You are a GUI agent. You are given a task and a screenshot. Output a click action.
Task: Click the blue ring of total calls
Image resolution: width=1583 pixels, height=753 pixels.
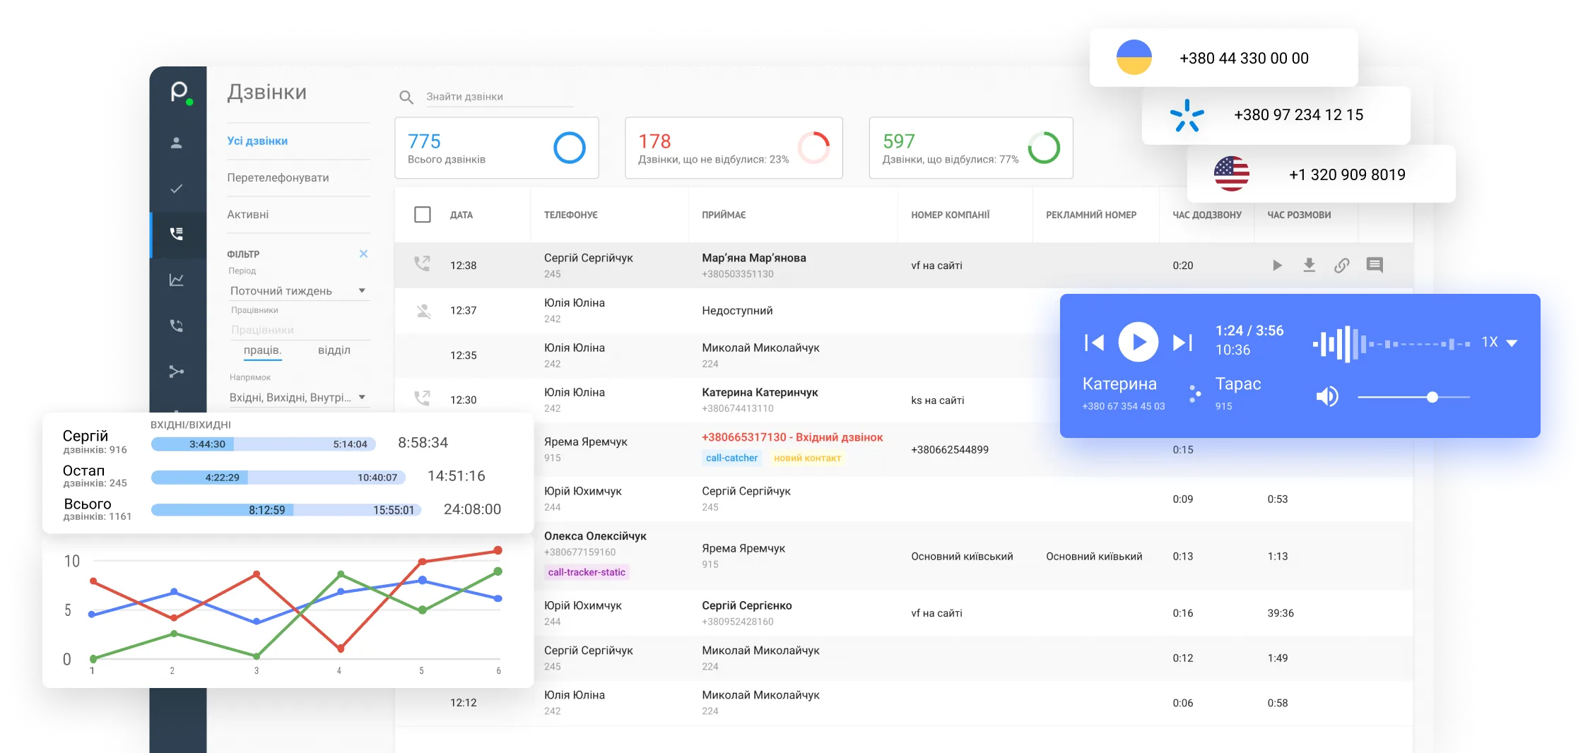(570, 148)
